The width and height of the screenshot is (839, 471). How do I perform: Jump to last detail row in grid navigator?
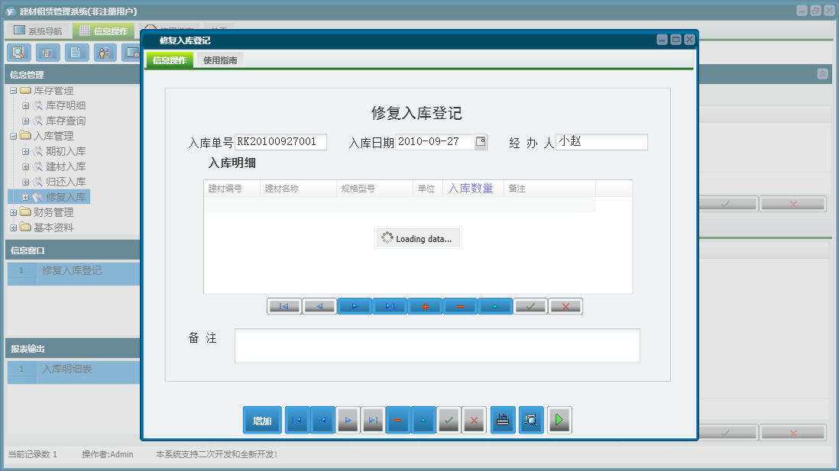pos(390,306)
